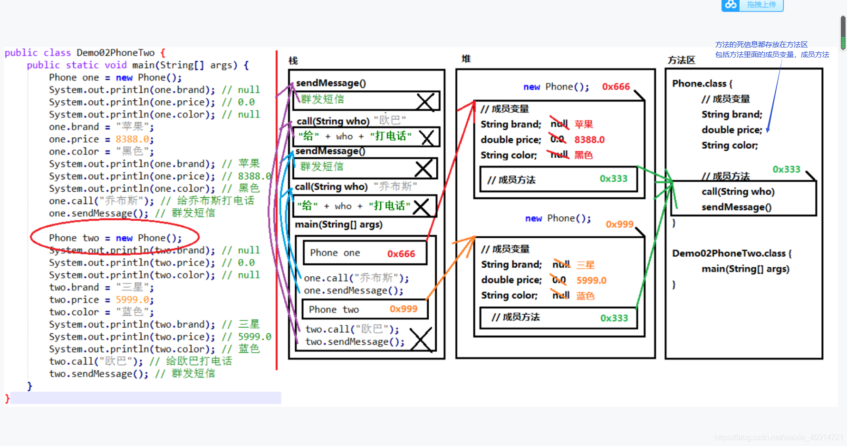Click "main(String[] args)" frame title in the stack
This screenshot has height=446, width=847.
pyautogui.click(x=338, y=224)
